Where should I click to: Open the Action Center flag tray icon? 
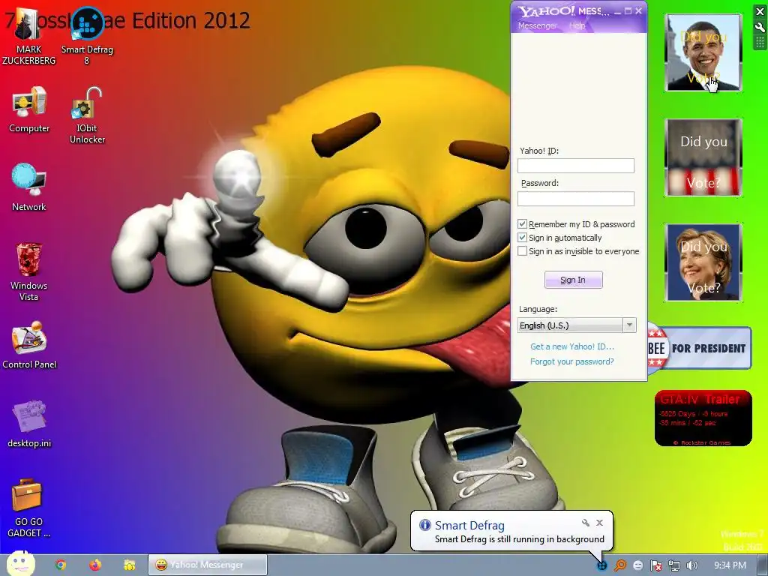tap(655, 565)
